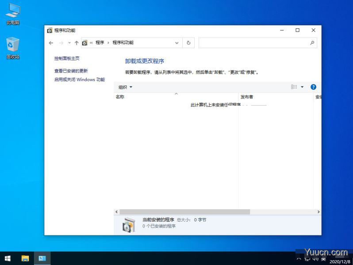
Task: Sort by the 发布者 column header
Action: point(276,97)
